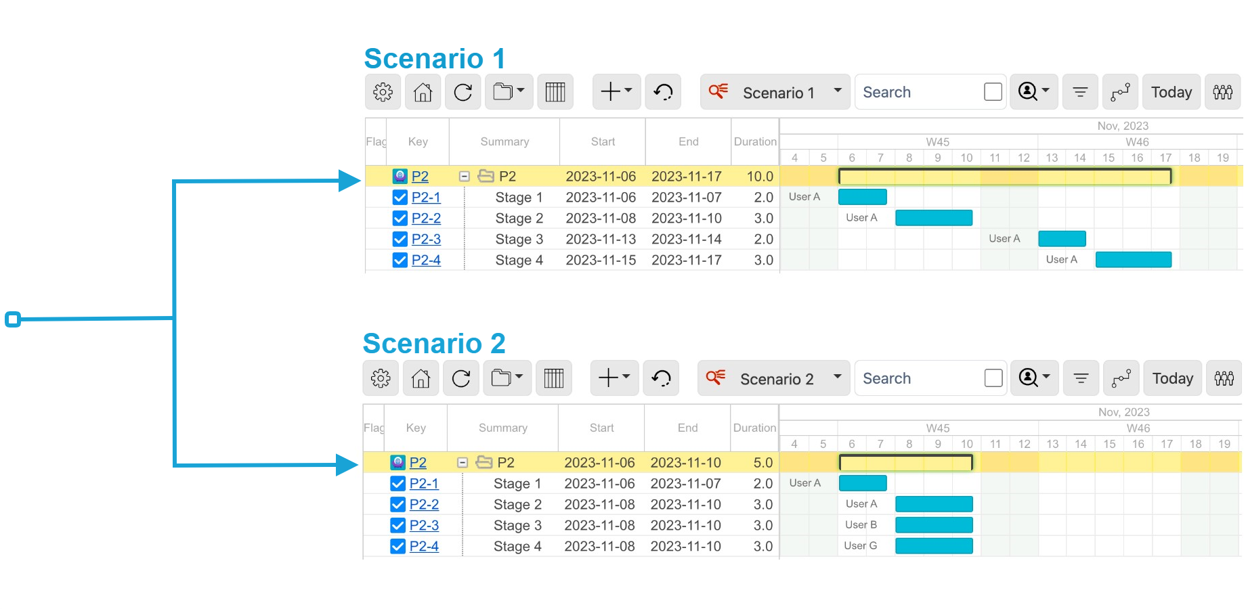Click resources people icon in Scenario 1 toolbar
Screen dimensions: 1246x609
[x=1223, y=92]
